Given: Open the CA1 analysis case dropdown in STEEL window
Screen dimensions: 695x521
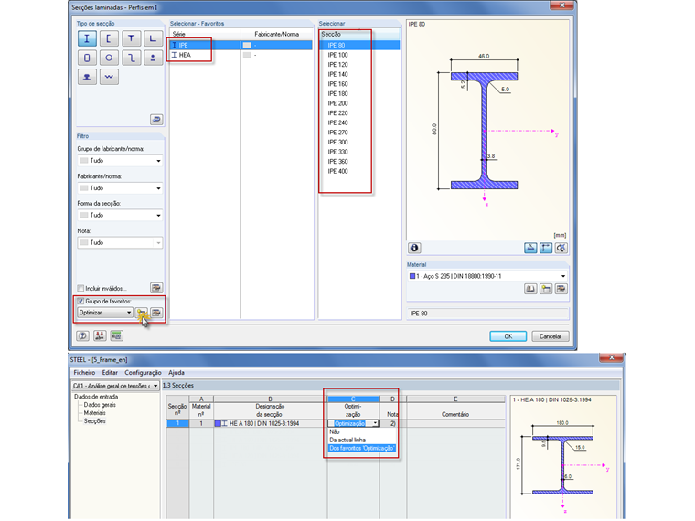Looking at the screenshot, I should coord(115,386).
